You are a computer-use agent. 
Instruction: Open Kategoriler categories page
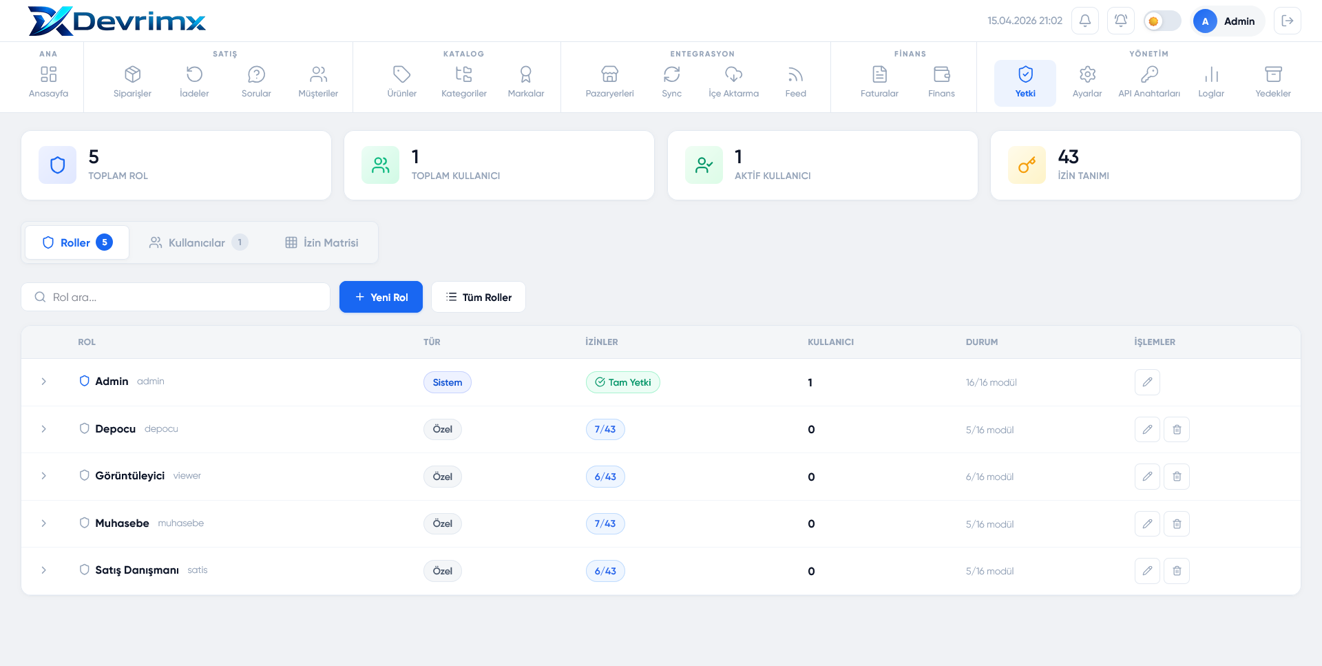[464, 83]
